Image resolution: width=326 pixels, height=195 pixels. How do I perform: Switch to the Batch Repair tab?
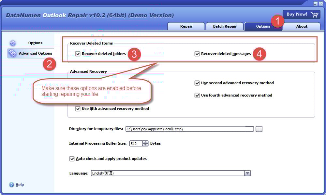click(225, 26)
